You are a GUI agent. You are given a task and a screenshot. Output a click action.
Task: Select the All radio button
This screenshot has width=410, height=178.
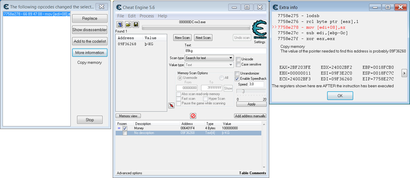coord(222,78)
